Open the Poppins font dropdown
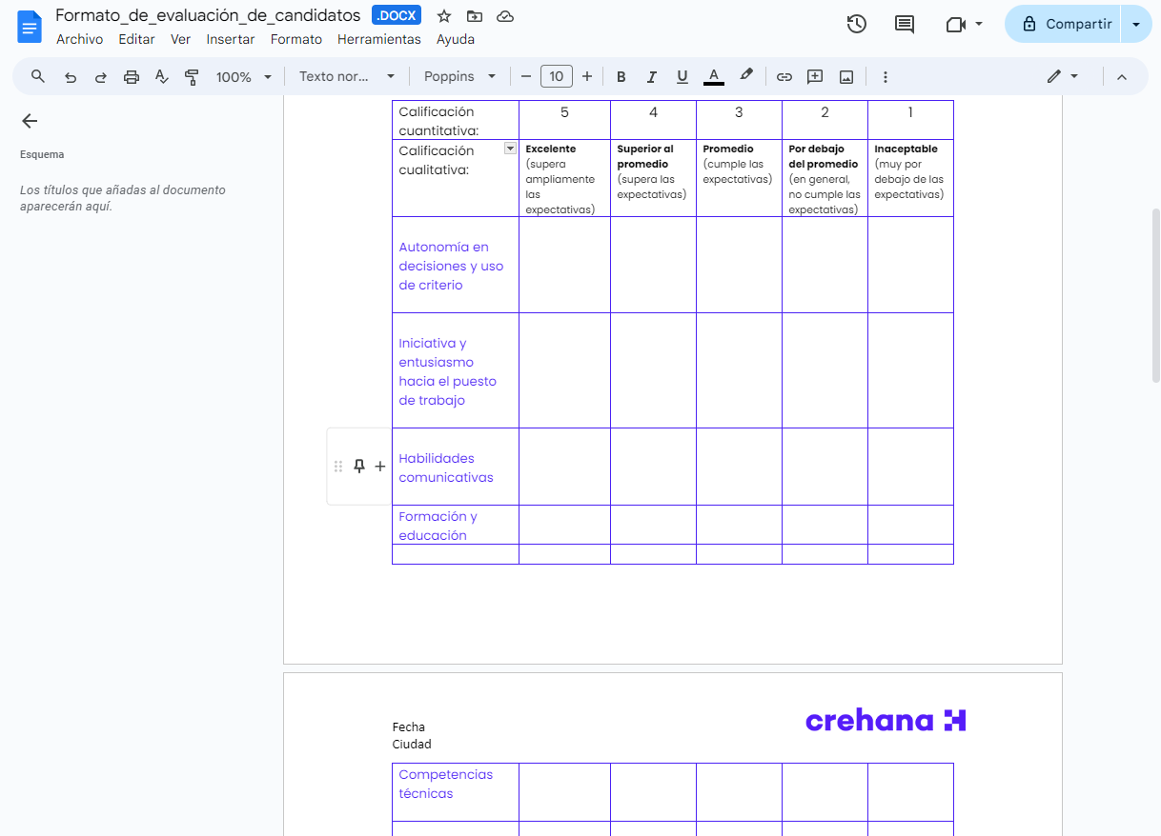Image resolution: width=1161 pixels, height=836 pixels. click(460, 77)
